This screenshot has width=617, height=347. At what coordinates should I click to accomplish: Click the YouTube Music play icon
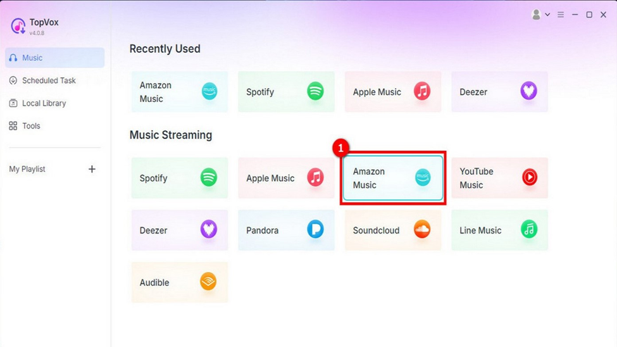pos(529,178)
